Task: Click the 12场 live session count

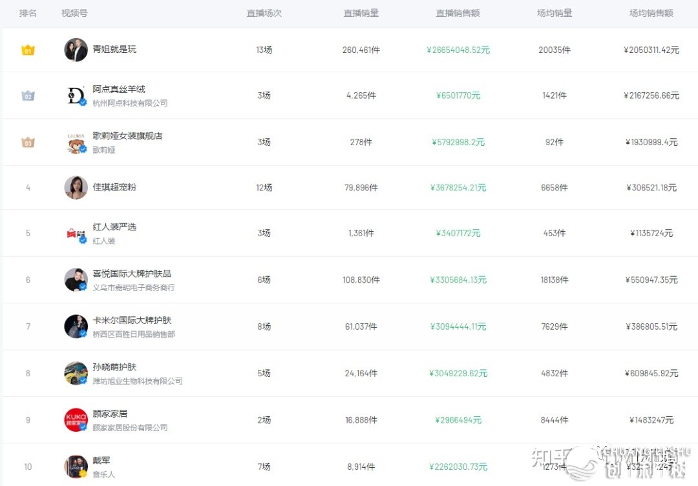Action: pos(264,188)
